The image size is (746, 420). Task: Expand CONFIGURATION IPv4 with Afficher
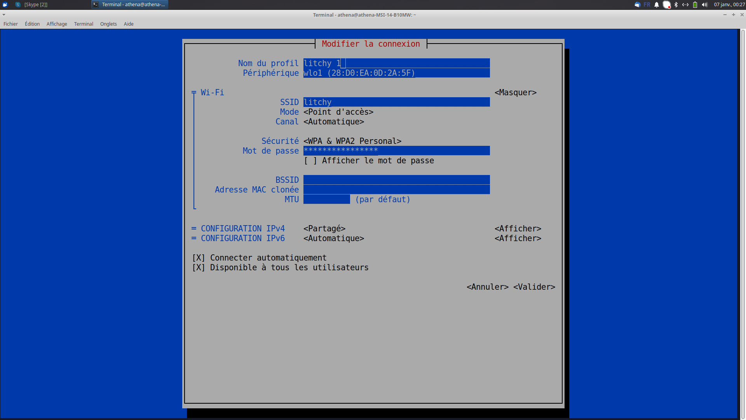click(518, 228)
